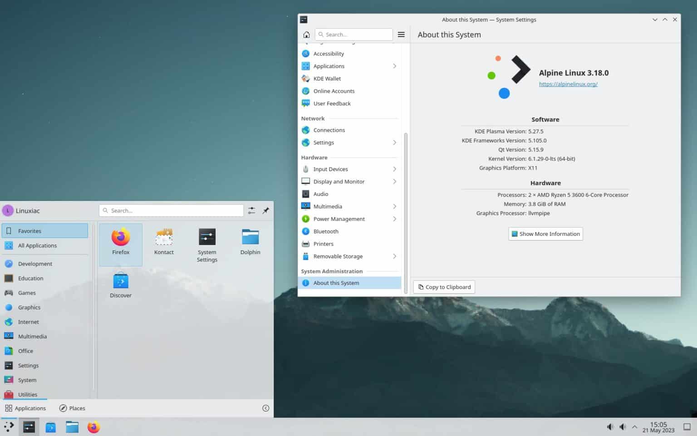Screen dimensions: 697x436
Task: Expand the Input Devices section
Action: pyautogui.click(x=330, y=169)
